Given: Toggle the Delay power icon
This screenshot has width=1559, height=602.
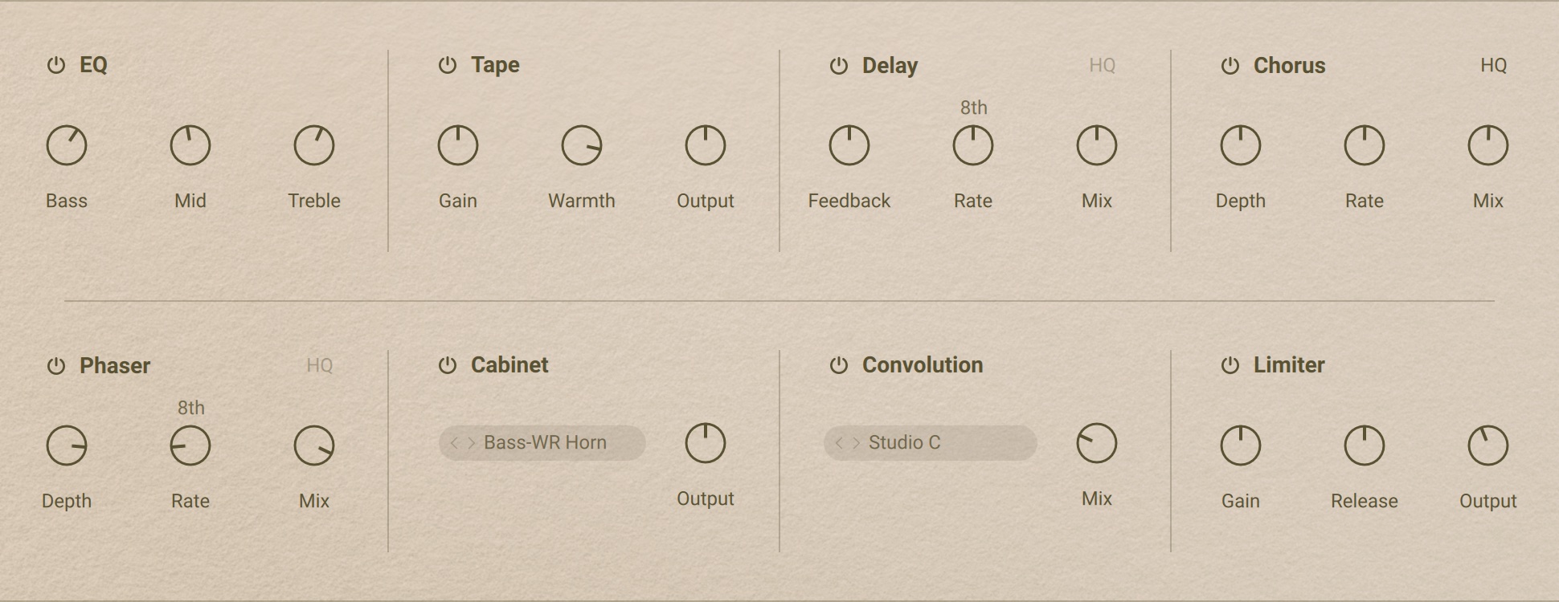Looking at the screenshot, I should pos(839,66).
